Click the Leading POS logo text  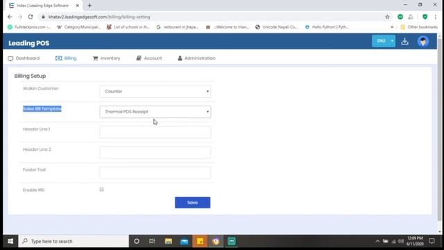pos(29,43)
